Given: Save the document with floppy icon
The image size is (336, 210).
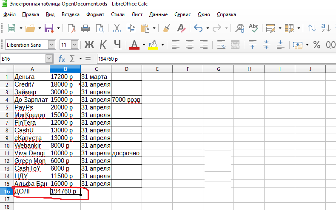Looking at the screenshot, I should (49, 28).
